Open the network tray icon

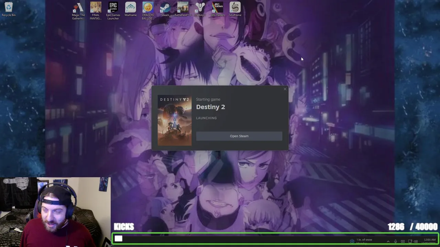pos(410,242)
